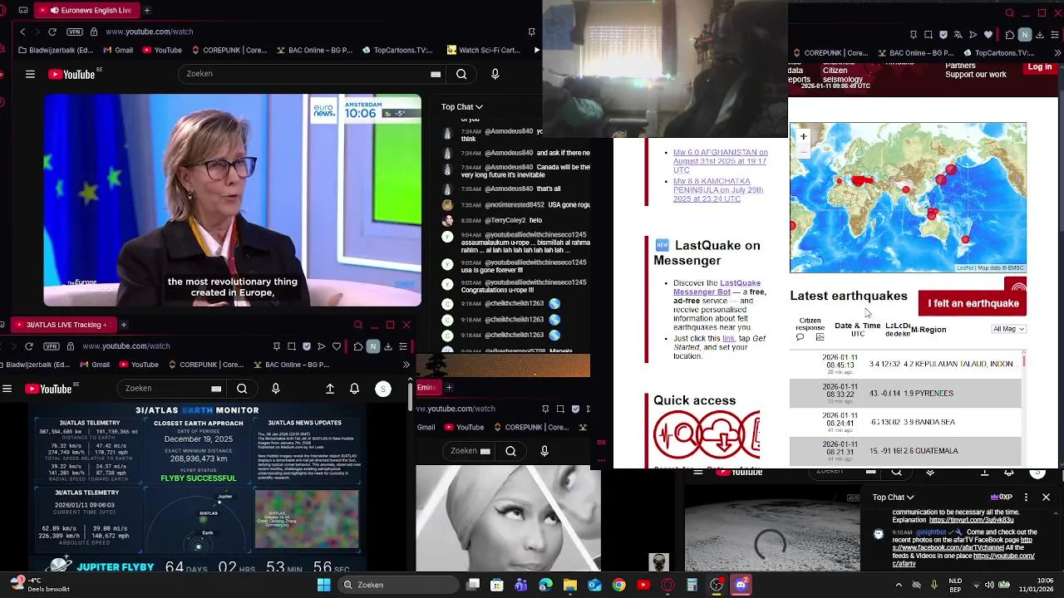
Task: Go back in the Euronews browser window
Action: click(x=22, y=32)
